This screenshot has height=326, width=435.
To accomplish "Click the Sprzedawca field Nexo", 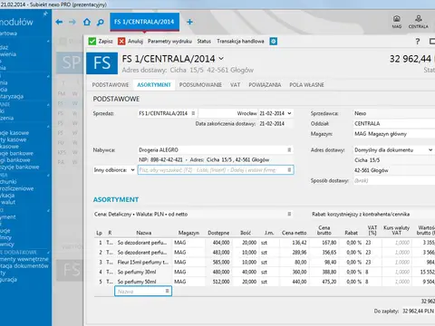I will (394, 113).
